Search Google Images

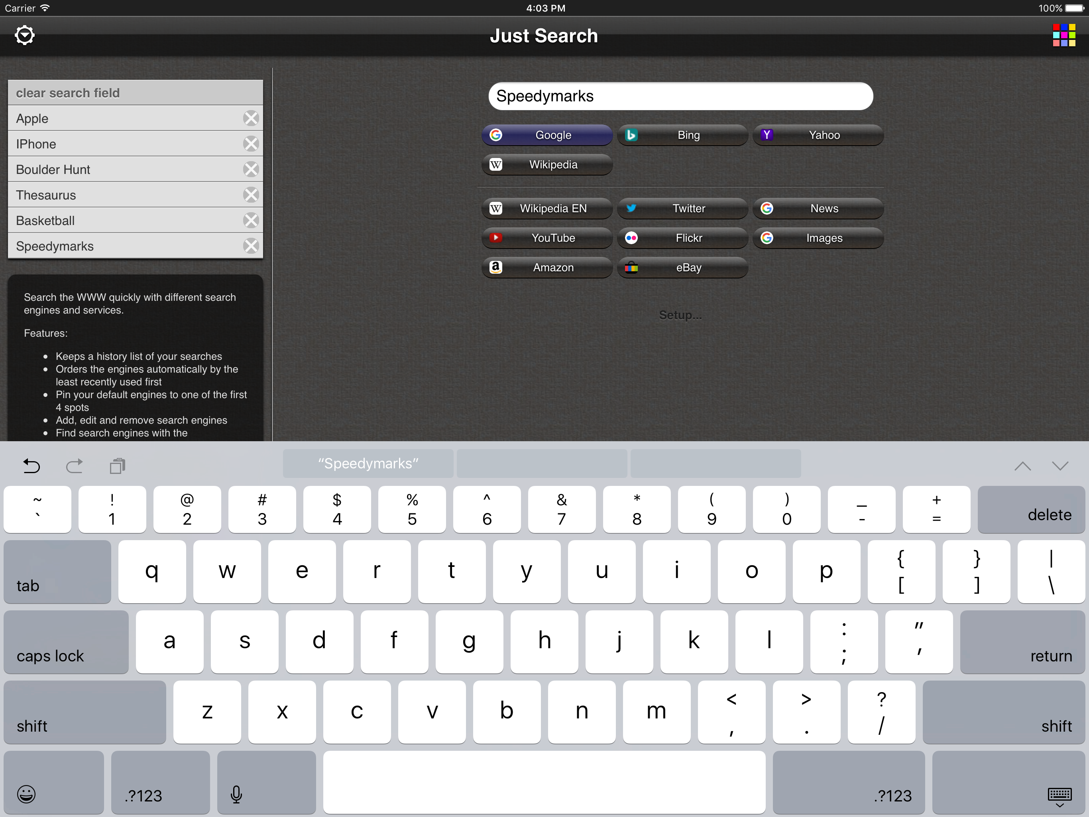pyautogui.click(x=818, y=238)
